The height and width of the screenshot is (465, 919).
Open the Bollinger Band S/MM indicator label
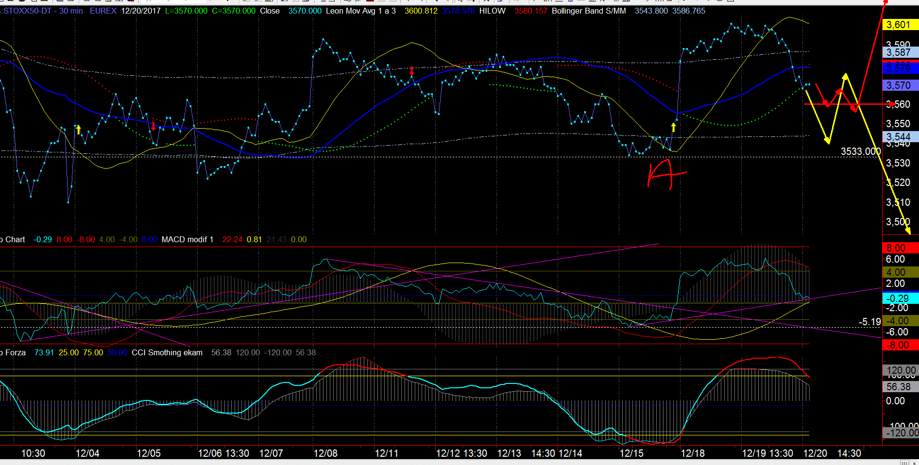(589, 11)
